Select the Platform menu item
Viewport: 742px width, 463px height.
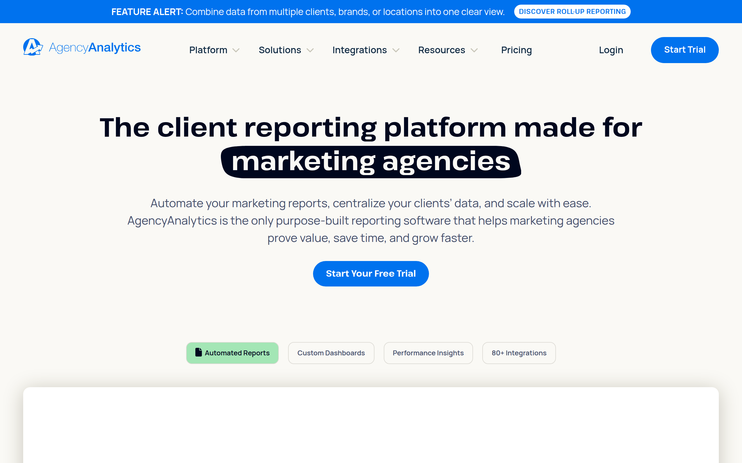click(208, 50)
